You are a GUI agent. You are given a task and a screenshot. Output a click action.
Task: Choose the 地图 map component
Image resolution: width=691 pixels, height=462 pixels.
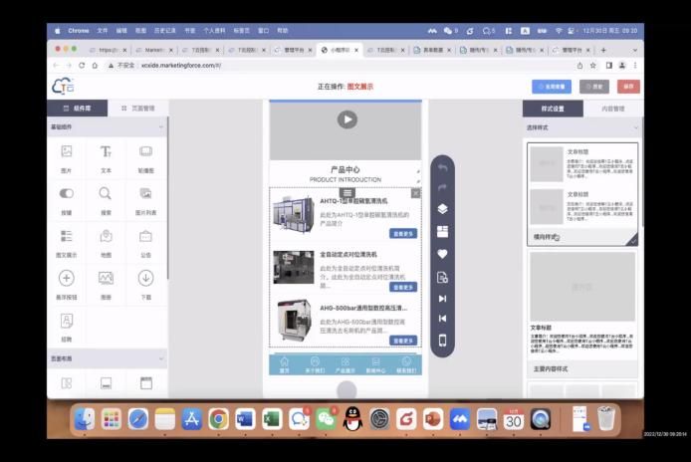[x=106, y=241]
